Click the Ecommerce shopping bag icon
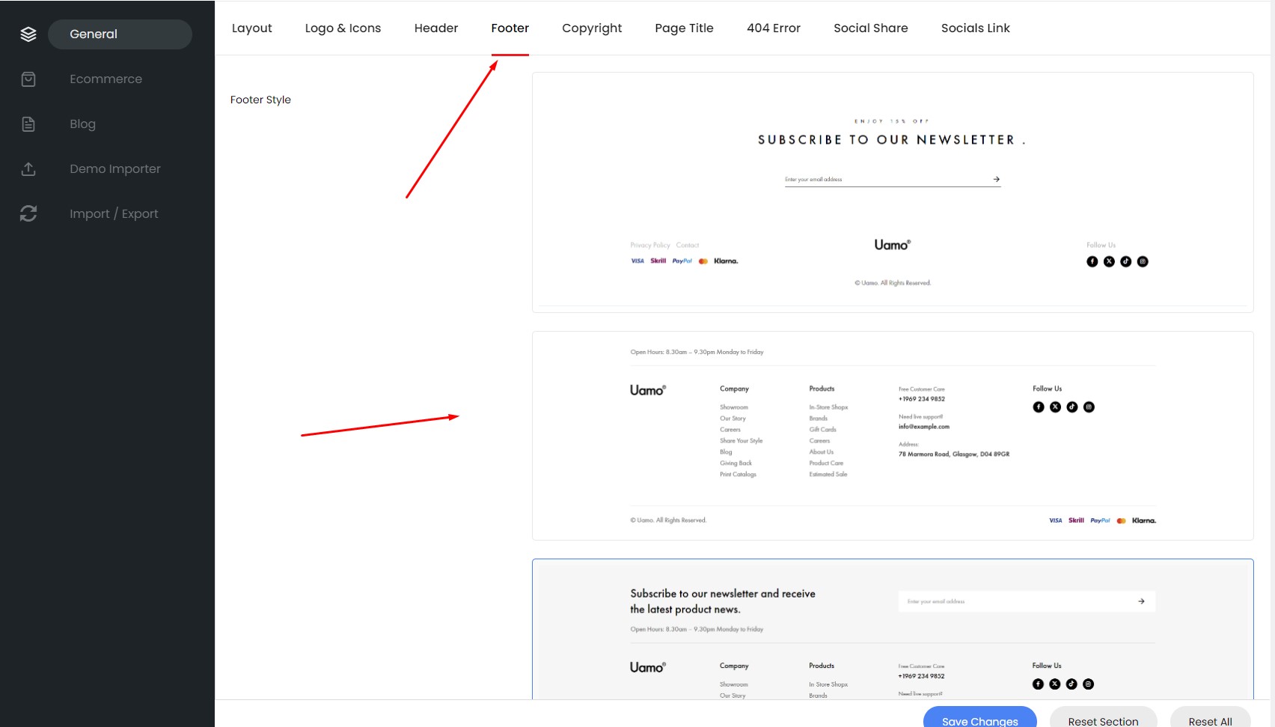 coord(28,79)
